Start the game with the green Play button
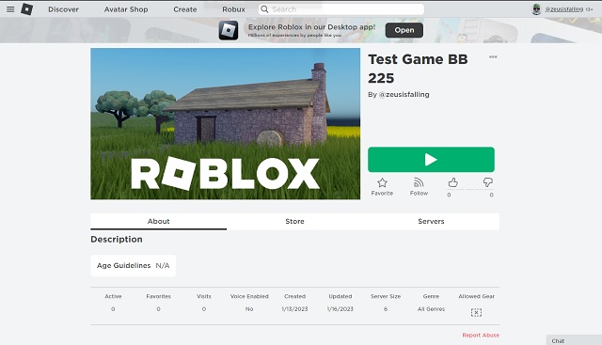Screen dimensions: 602x345 (431, 160)
